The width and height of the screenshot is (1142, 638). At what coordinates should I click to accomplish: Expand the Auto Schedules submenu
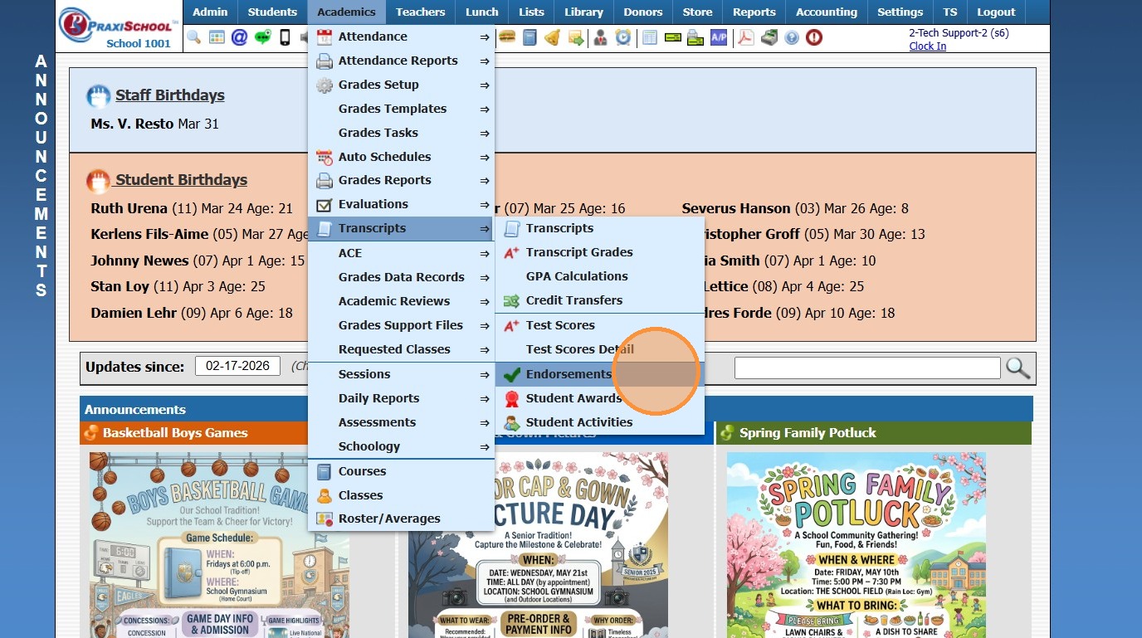pyautogui.click(x=402, y=157)
